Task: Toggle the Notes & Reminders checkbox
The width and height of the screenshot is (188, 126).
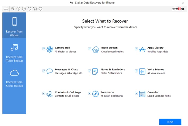Action: tap(89, 71)
